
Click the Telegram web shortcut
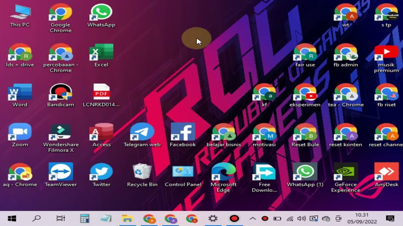coord(142,135)
